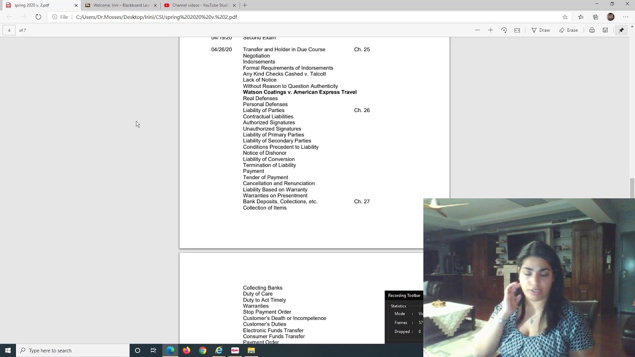Click the Type here to search box
635x357 pixels.
tap(72, 351)
